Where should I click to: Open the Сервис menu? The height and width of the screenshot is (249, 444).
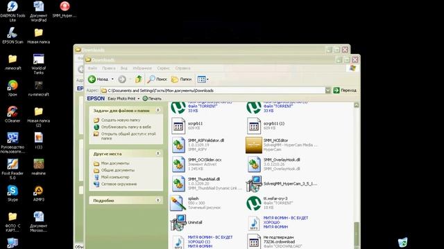[164, 68]
